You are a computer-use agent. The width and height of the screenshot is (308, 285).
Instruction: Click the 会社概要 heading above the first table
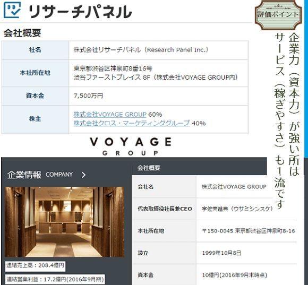[x=22, y=33]
